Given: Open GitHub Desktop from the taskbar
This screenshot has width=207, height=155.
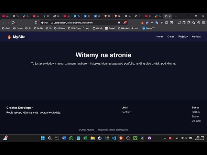Looking at the screenshot, I should pyautogui.click(x=149, y=138).
